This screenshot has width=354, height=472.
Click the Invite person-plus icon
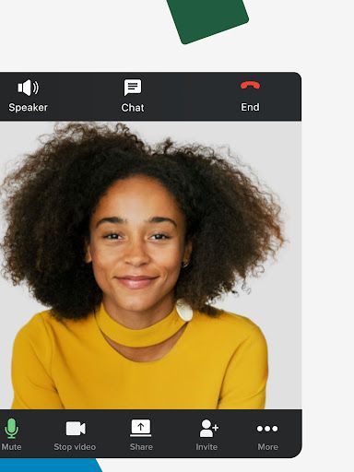[208, 428]
